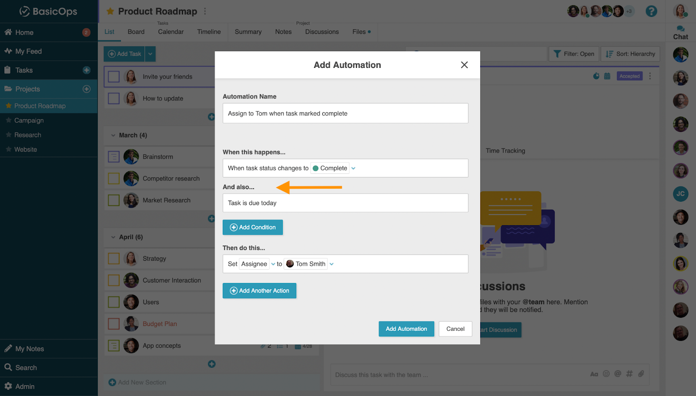The height and width of the screenshot is (396, 696).
Task: Create a new task via Tasks plus icon
Action: [86, 70]
